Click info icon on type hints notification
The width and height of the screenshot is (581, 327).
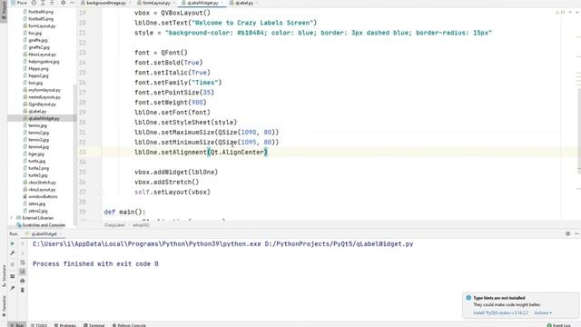pyautogui.click(x=468, y=298)
